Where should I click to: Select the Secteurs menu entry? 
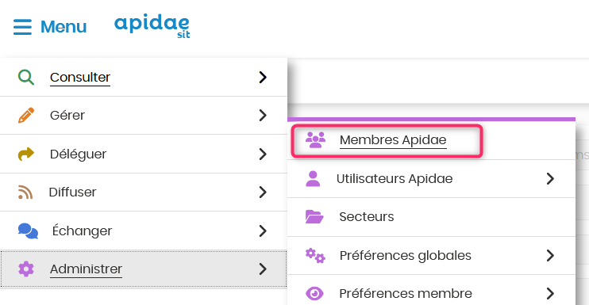(x=431, y=217)
